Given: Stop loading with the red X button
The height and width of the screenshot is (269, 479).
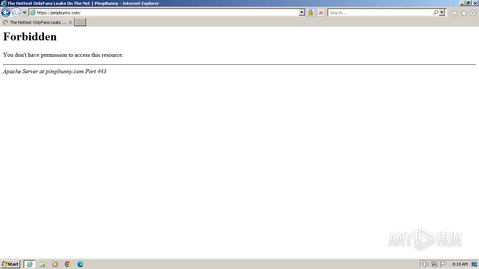Looking at the screenshot, I should click(321, 13).
